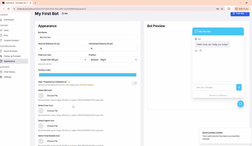The width and height of the screenshot is (252, 146).
Task: Click the Verify it's you profile button
Action: pyautogui.click(x=242, y=9)
